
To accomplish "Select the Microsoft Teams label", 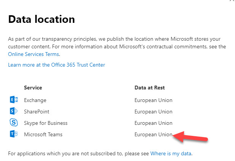I will 43,134.
